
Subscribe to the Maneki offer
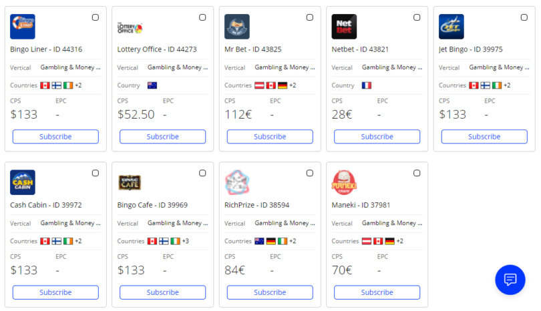(377, 292)
